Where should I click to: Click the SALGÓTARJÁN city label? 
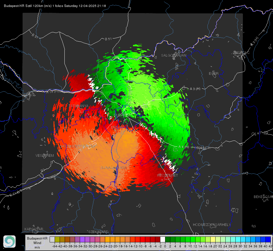pyautogui.click(x=173, y=55)
